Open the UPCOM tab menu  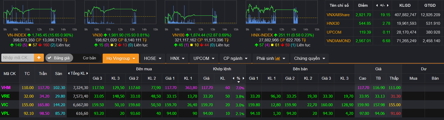point(204,58)
